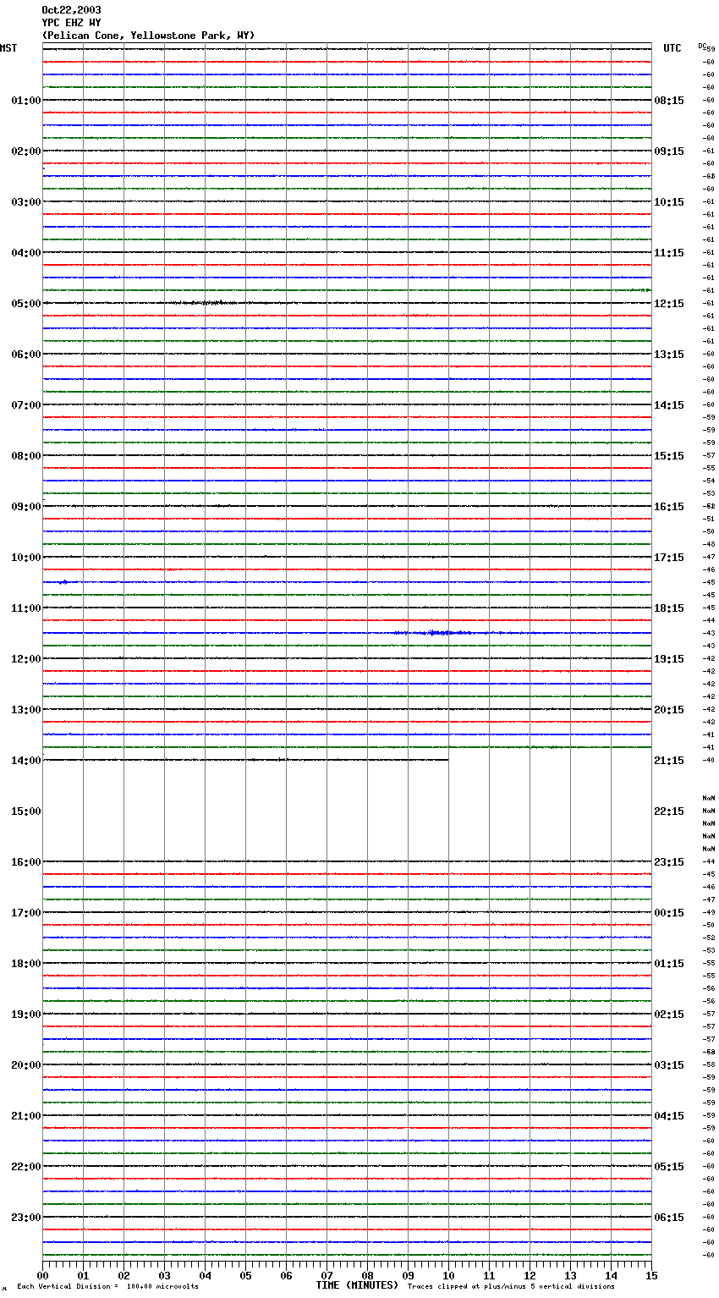Click the 'TIME (MINUTES)' axis title
Viewport: 719px width, 1298px height.
pyautogui.click(x=357, y=1285)
